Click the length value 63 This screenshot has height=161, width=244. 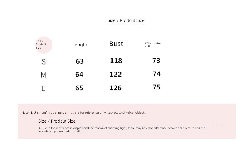(80, 61)
